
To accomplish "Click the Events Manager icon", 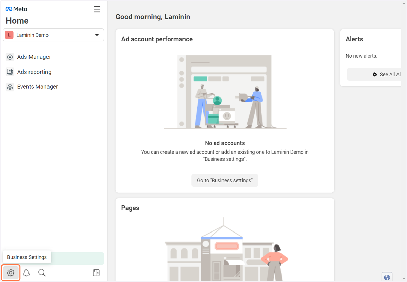I will click(10, 87).
